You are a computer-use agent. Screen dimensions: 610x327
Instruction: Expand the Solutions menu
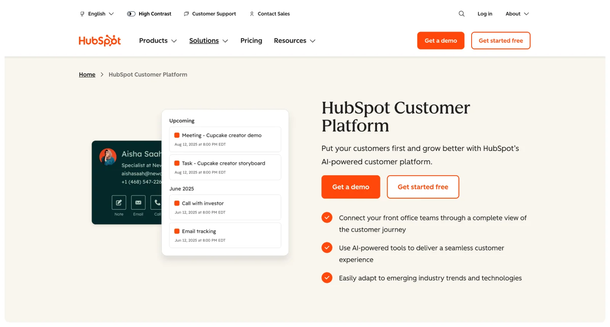tap(209, 40)
